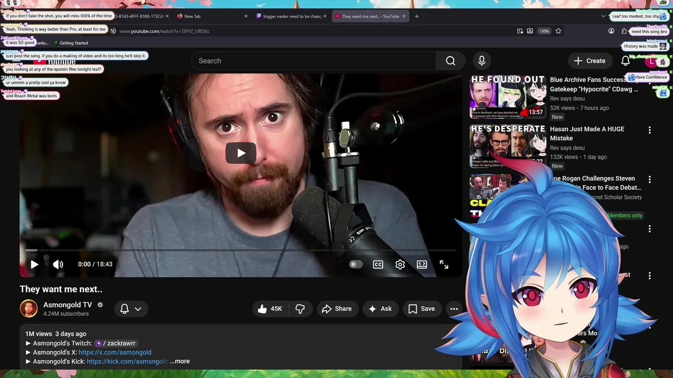Open Asmongold TV channel avatar

point(29,309)
